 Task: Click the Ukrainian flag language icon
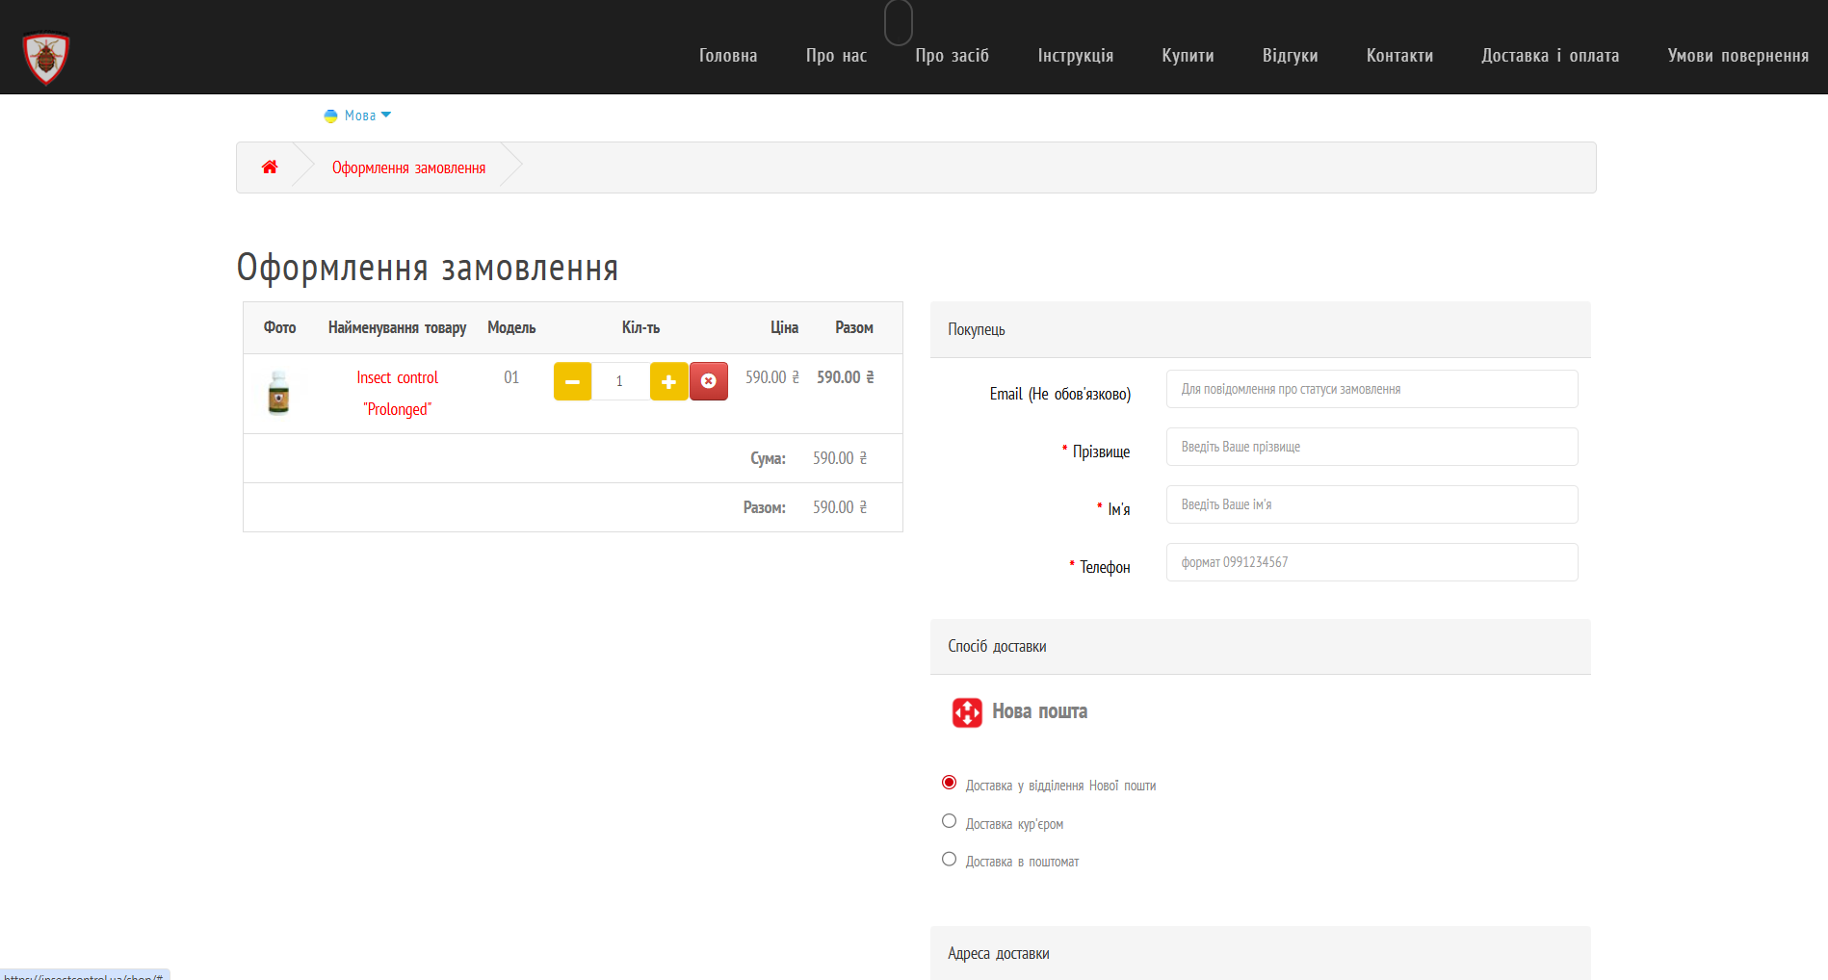pyautogui.click(x=330, y=116)
